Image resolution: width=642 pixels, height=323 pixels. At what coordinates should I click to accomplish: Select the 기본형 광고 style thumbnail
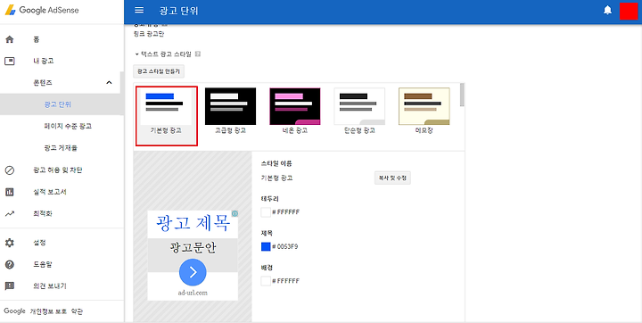166,116
